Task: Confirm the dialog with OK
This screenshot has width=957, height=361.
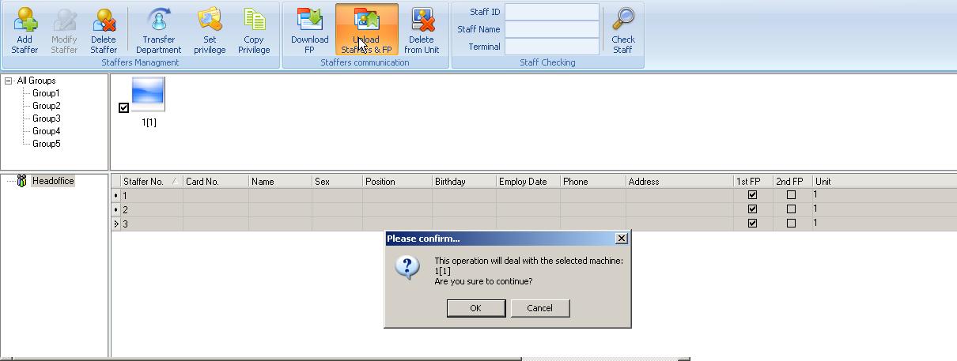Action: (x=475, y=308)
